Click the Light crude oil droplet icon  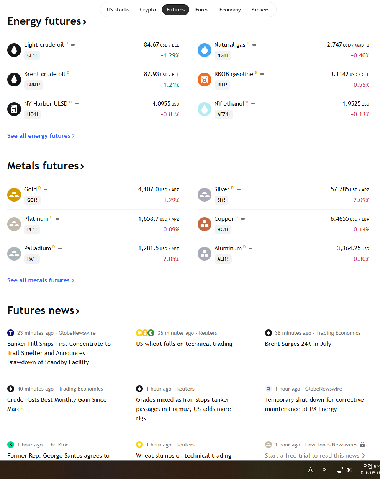[x=14, y=50]
